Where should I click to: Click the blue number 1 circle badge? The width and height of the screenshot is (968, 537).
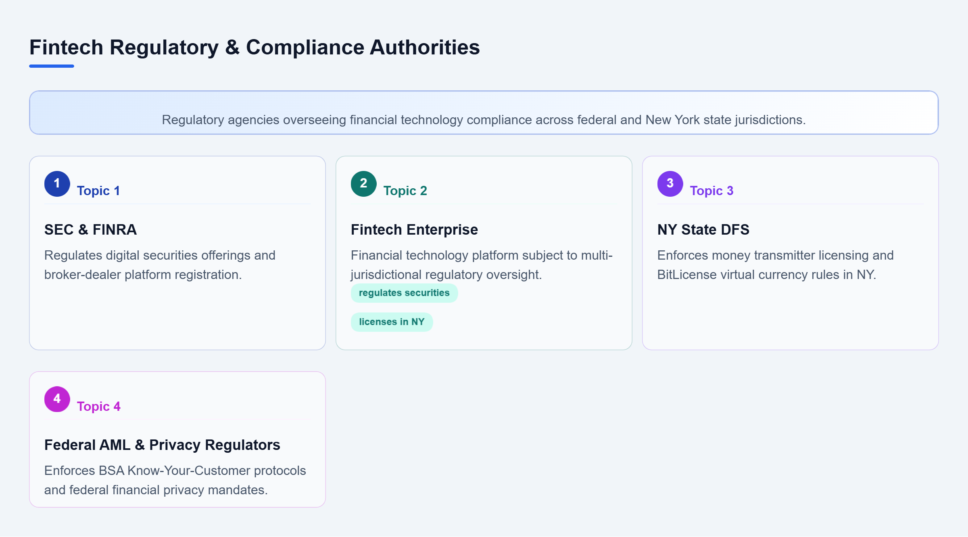tap(57, 184)
